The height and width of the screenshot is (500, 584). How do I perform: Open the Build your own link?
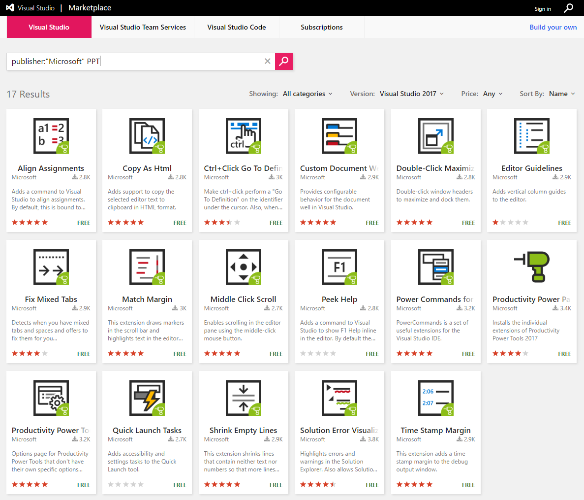tap(553, 27)
